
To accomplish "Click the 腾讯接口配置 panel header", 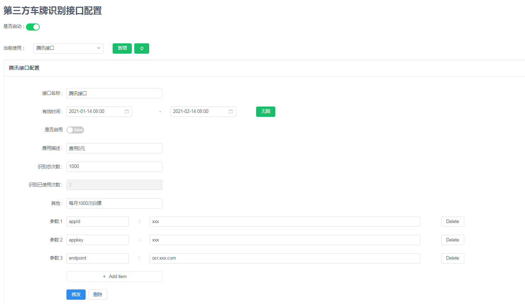I will (x=24, y=68).
